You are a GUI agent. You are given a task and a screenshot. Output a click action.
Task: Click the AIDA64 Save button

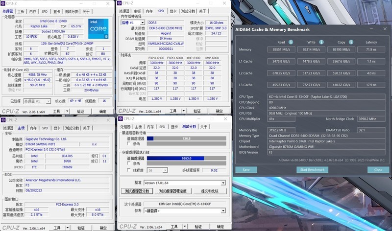click(246, 170)
